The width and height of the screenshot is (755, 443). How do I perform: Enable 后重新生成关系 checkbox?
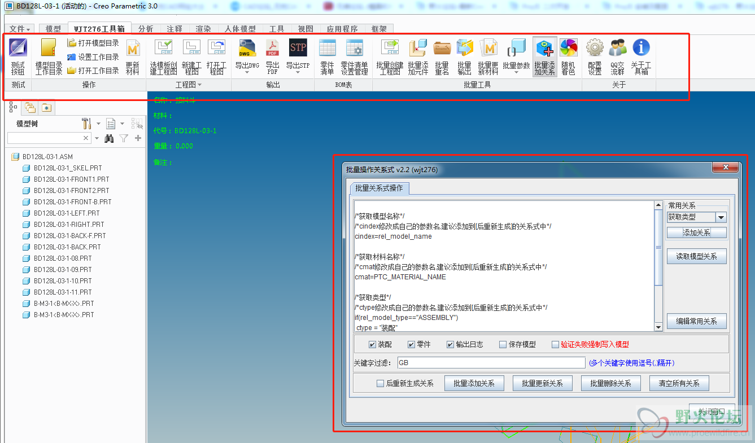(x=380, y=384)
